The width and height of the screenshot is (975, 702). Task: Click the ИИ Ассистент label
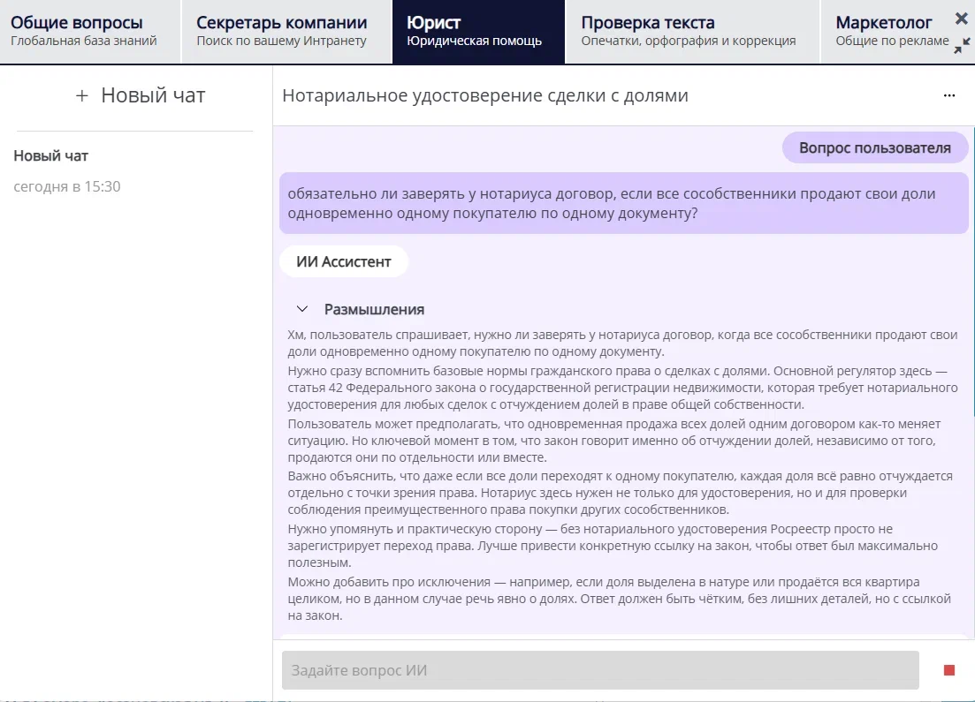(343, 261)
